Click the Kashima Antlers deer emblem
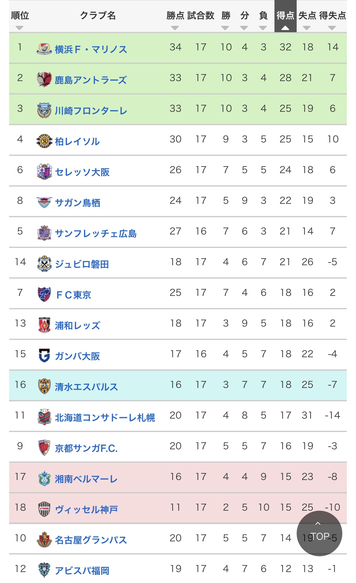The image size is (356, 583). pyautogui.click(x=44, y=79)
